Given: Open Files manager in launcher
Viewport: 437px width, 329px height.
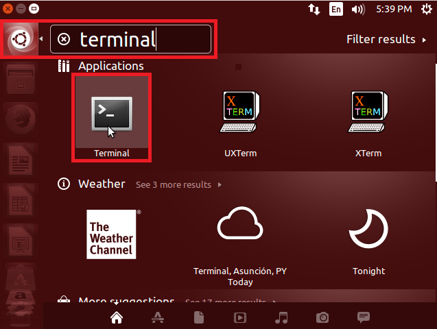Looking at the screenshot, I should point(21,80).
